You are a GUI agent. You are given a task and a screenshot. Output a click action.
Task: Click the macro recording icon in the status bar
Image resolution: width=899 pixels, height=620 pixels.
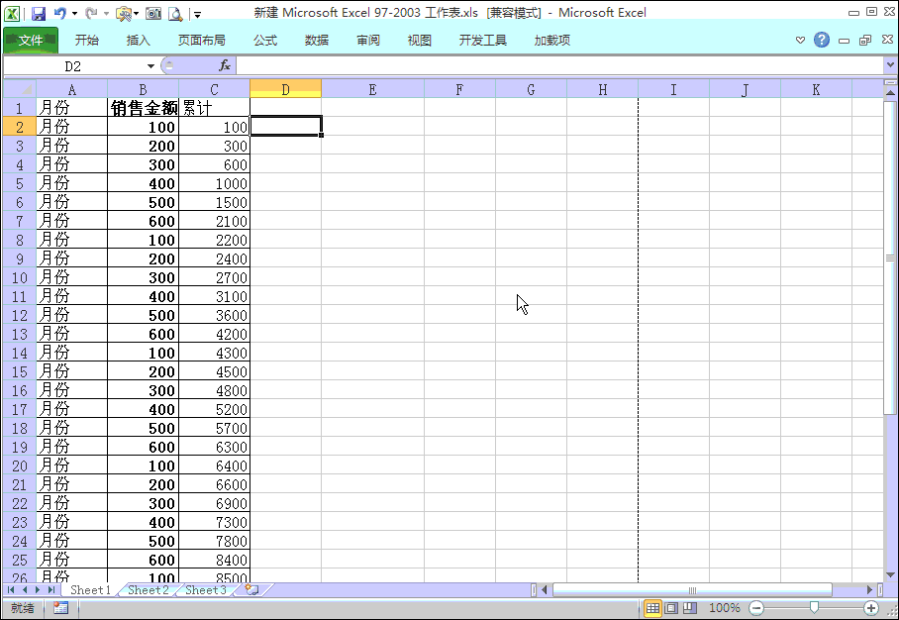click(x=60, y=608)
